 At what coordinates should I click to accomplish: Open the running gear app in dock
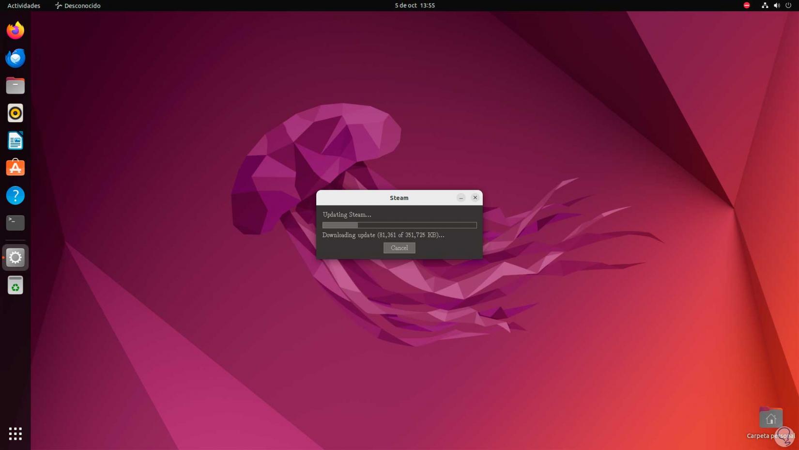15,258
